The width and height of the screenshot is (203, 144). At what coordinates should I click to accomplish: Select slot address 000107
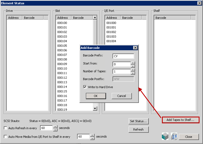(x=62, y=55)
